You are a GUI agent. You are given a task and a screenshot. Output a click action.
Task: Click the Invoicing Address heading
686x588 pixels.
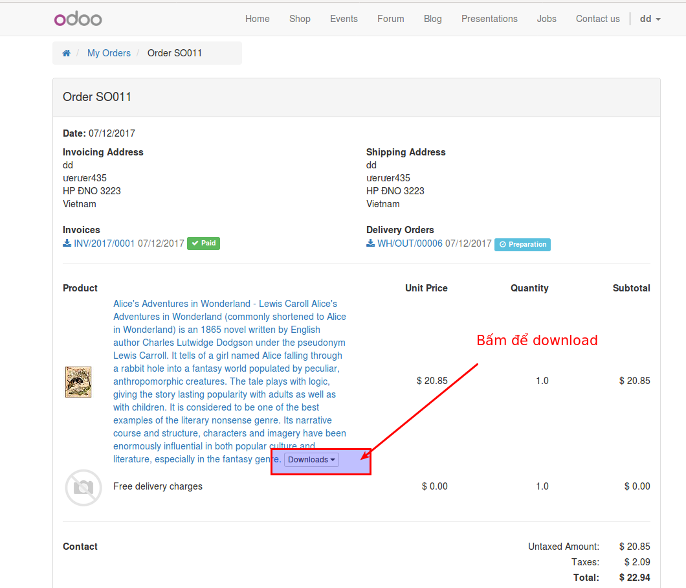[103, 152]
